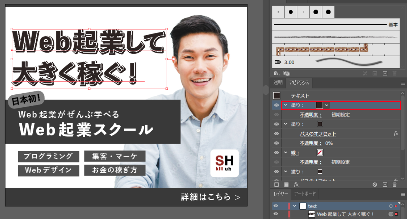
Task: Click fx icon on パスのオフセット row
Action: click(396, 134)
